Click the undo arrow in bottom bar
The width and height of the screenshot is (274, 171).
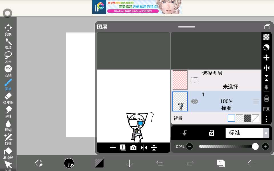160,163
